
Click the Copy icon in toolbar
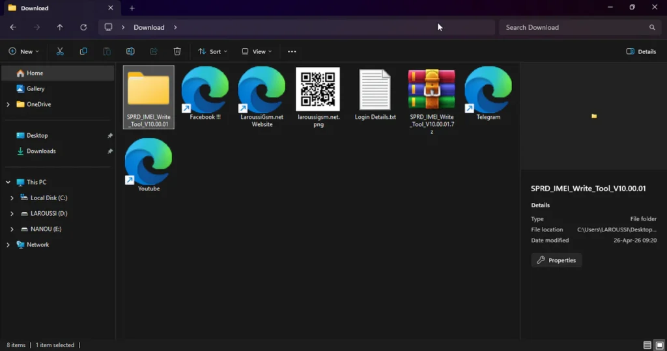(83, 51)
